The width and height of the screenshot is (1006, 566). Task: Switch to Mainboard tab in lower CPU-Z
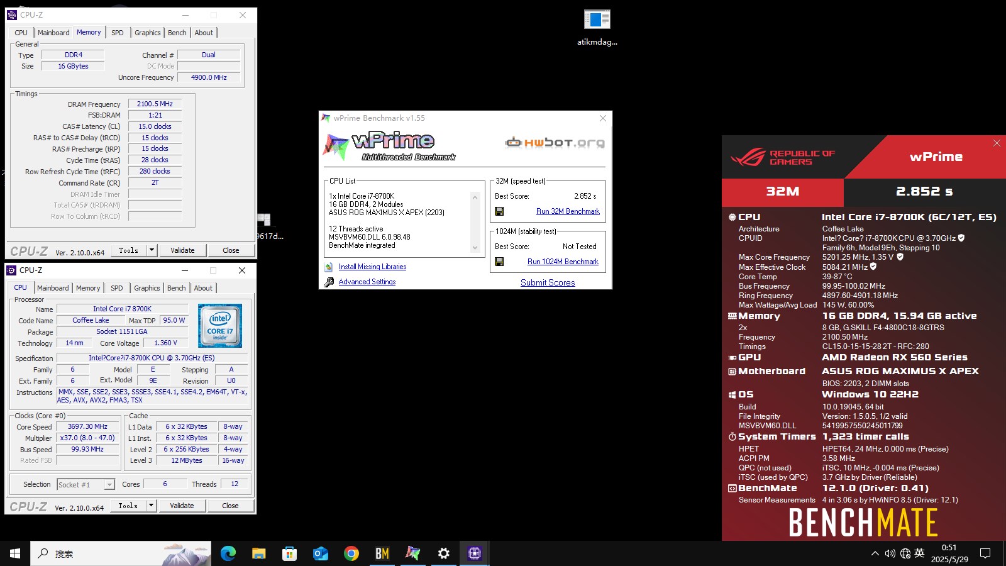(53, 288)
